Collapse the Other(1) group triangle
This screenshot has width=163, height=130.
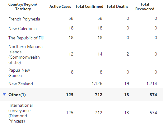click(4, 94)
